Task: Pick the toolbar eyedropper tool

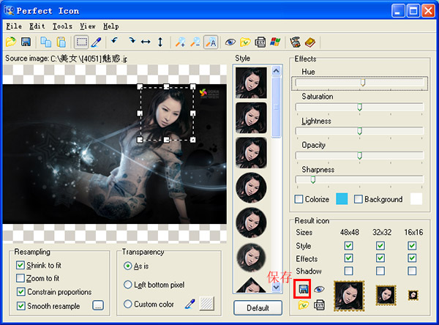Action: pyautogui.click(x=97, y=42)
